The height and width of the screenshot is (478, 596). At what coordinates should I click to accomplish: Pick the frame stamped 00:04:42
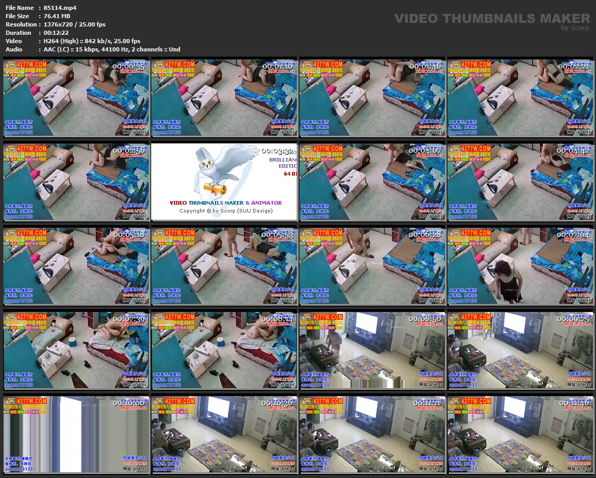click(x=520, y=182)
